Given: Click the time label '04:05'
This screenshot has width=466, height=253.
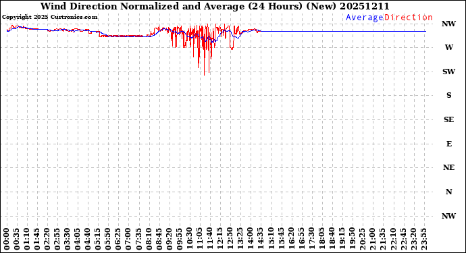Looking at the screenshot, I should tap(77, 240).
